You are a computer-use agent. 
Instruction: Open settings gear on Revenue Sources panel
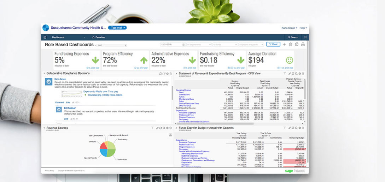click(x=168, y=128)
